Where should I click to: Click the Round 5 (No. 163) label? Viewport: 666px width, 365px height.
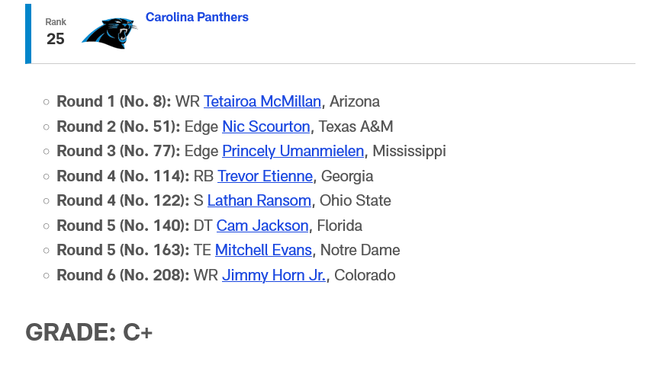tap(123, 251)
